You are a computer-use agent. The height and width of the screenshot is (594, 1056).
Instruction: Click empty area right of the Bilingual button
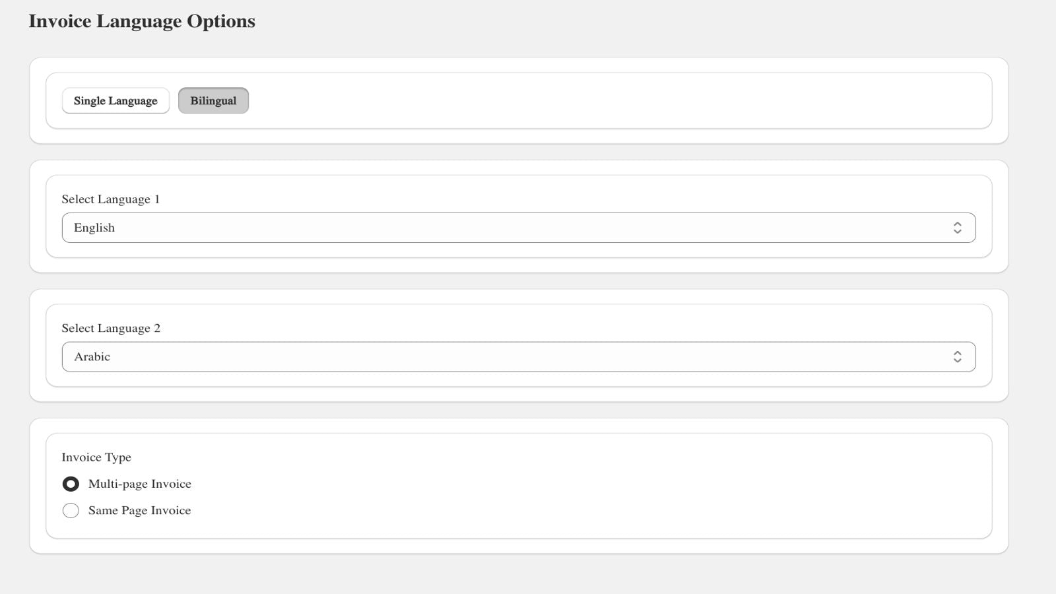point(594,101)
